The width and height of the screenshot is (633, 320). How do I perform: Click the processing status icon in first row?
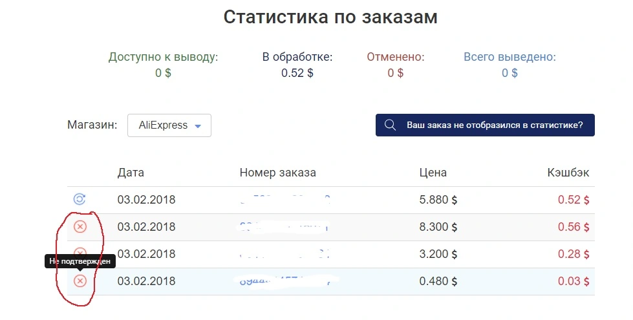coord(80,199)
